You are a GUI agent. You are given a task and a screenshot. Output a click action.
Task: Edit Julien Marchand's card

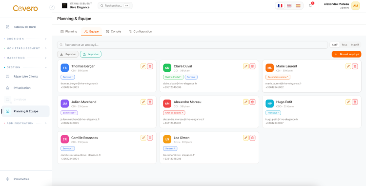tap(143, 102)
